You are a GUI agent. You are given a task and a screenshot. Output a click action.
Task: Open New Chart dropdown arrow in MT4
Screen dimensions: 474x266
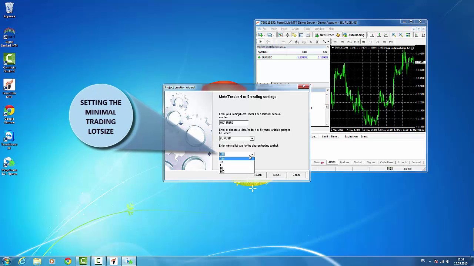point(264,35)
